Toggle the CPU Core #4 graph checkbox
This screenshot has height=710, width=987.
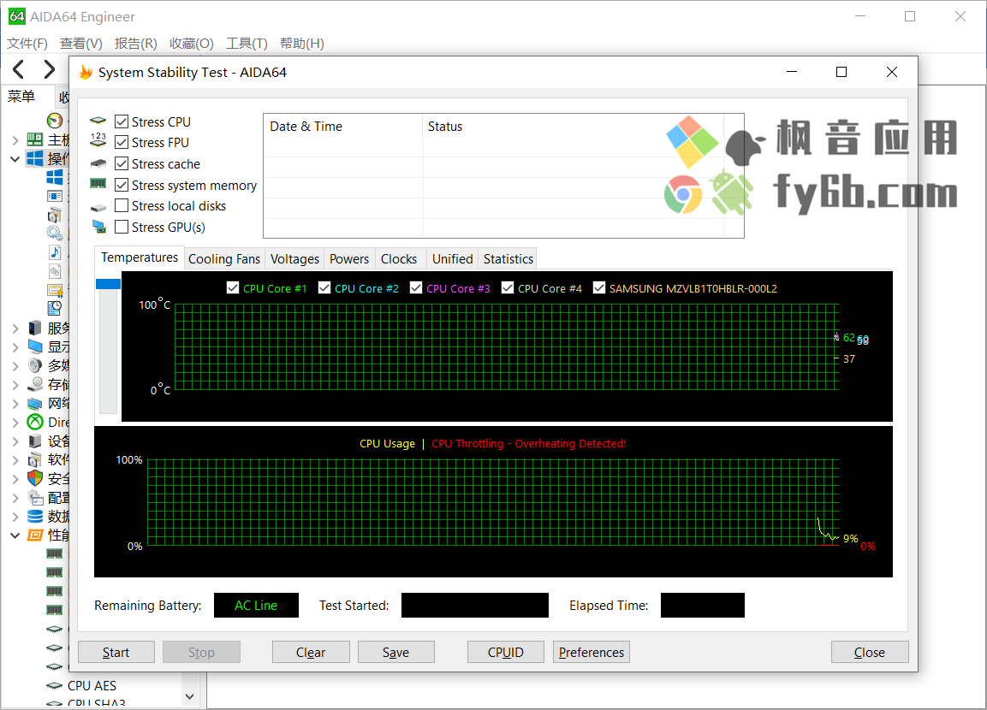[x=508, y=287]
